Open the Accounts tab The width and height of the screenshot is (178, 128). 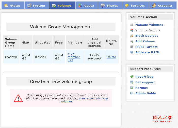(x=163, y=6)
